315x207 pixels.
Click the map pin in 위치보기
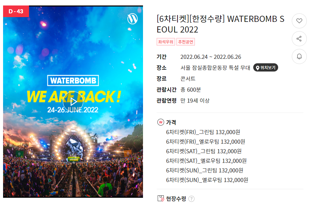[257, 68]
